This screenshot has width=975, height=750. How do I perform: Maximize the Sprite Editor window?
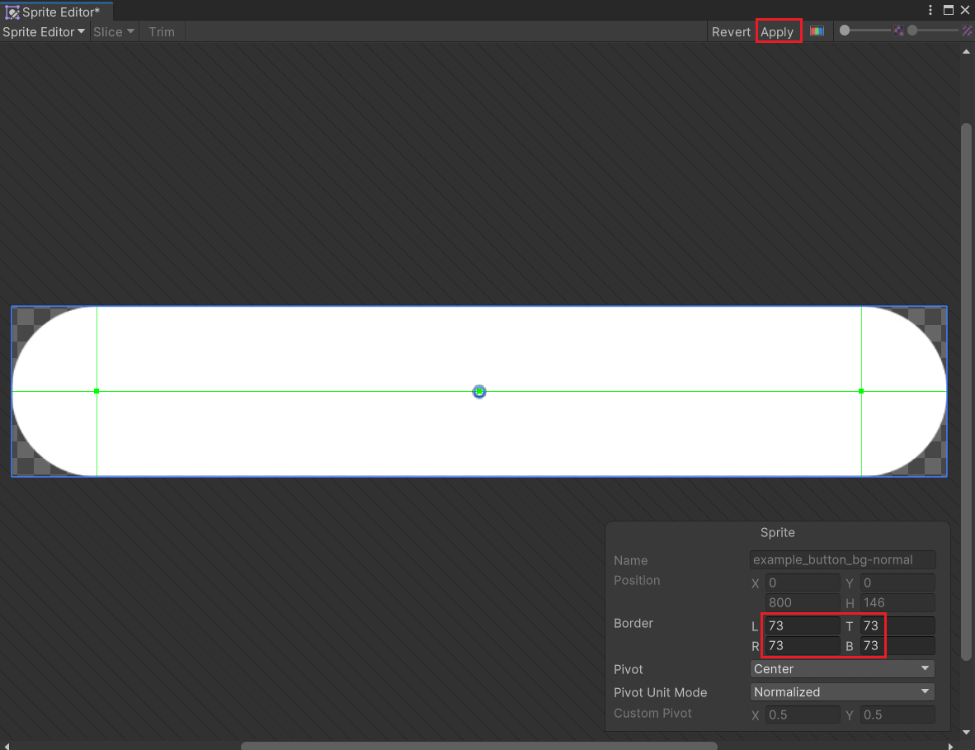(x=949, y=10)
